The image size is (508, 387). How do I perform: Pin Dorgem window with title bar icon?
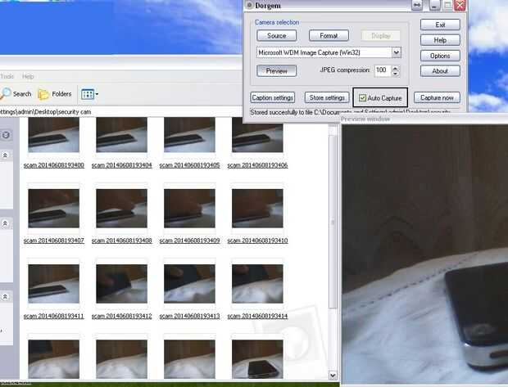[417, 5]
